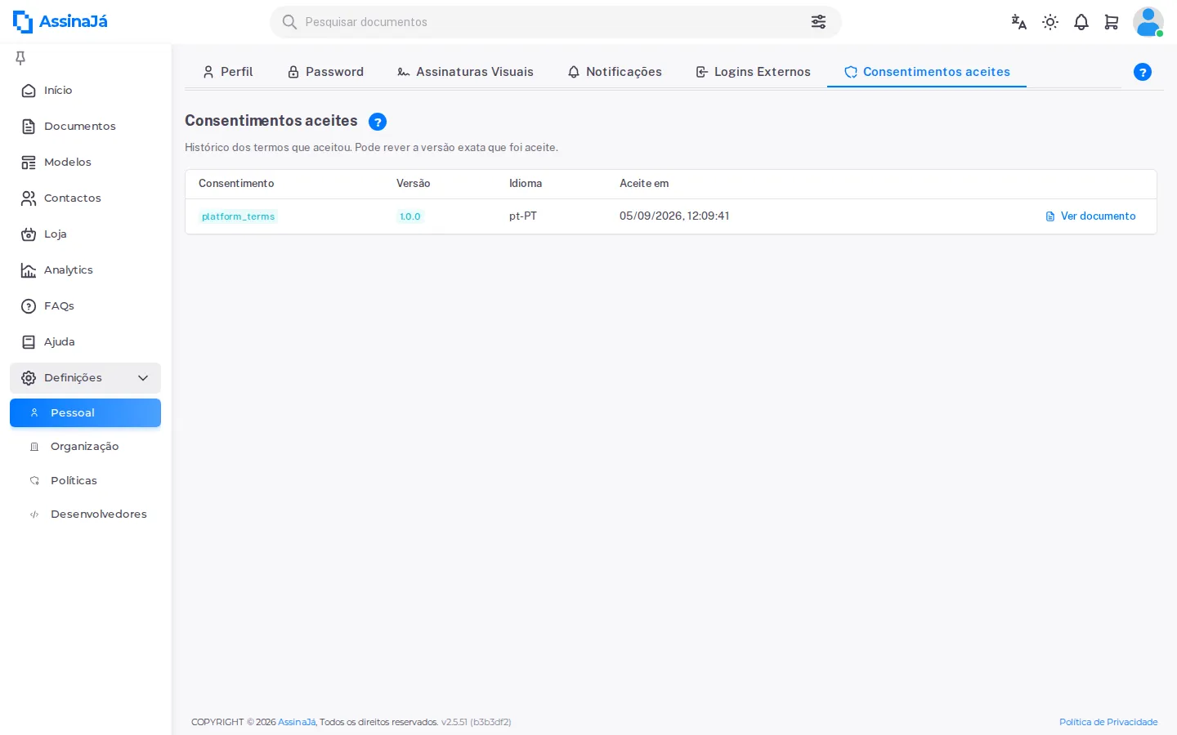Switch to the Password tab
The image size is (1177, 735).
pyautogui.click(x=325, y=72)
